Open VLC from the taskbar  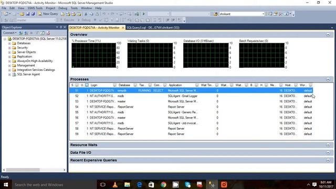(x=115, y=185)
